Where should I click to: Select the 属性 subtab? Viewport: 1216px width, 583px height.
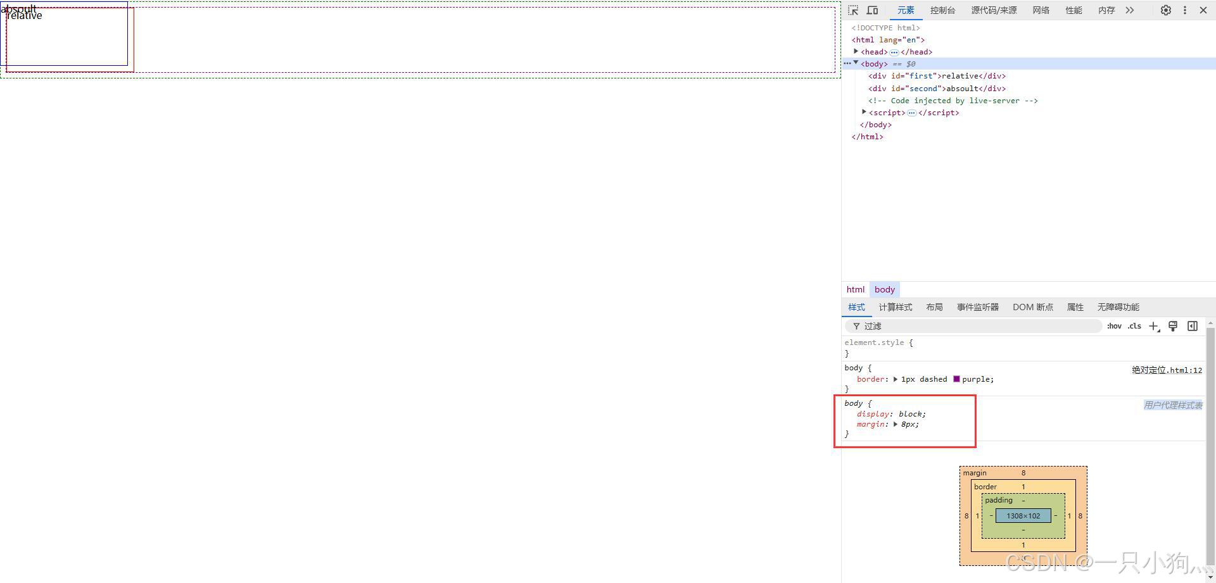(x=1075, y=307)
